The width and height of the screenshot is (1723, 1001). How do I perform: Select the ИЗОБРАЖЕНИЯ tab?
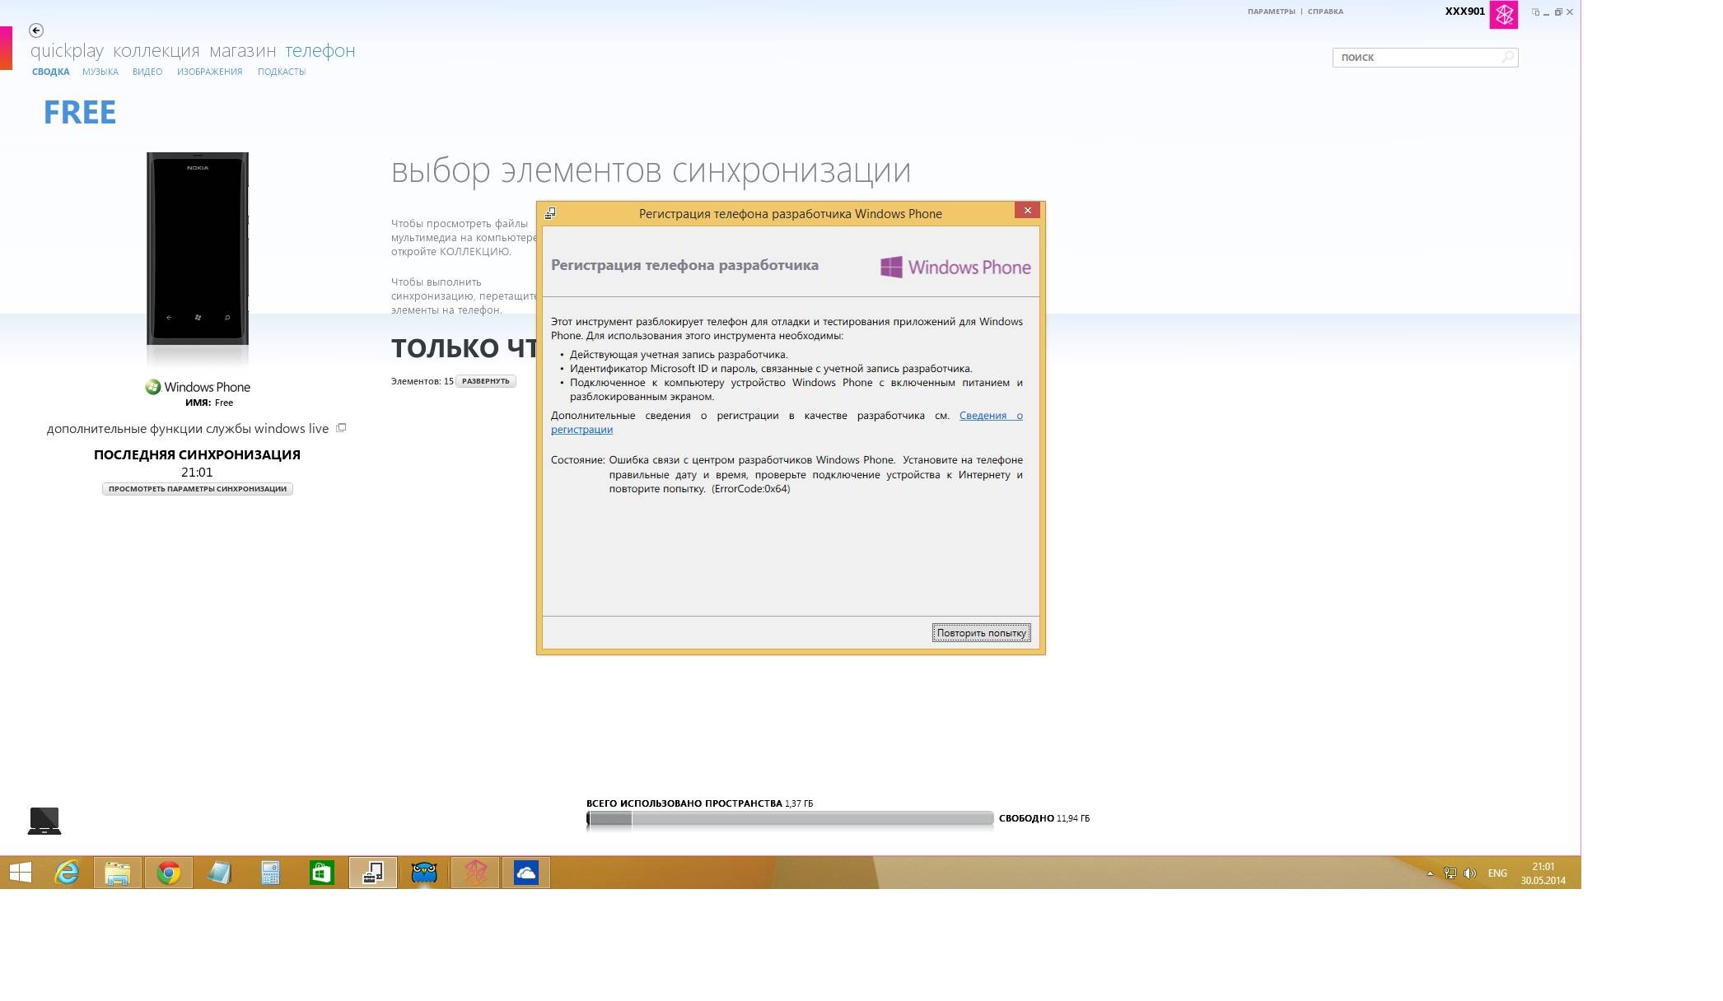coord(209,72)
